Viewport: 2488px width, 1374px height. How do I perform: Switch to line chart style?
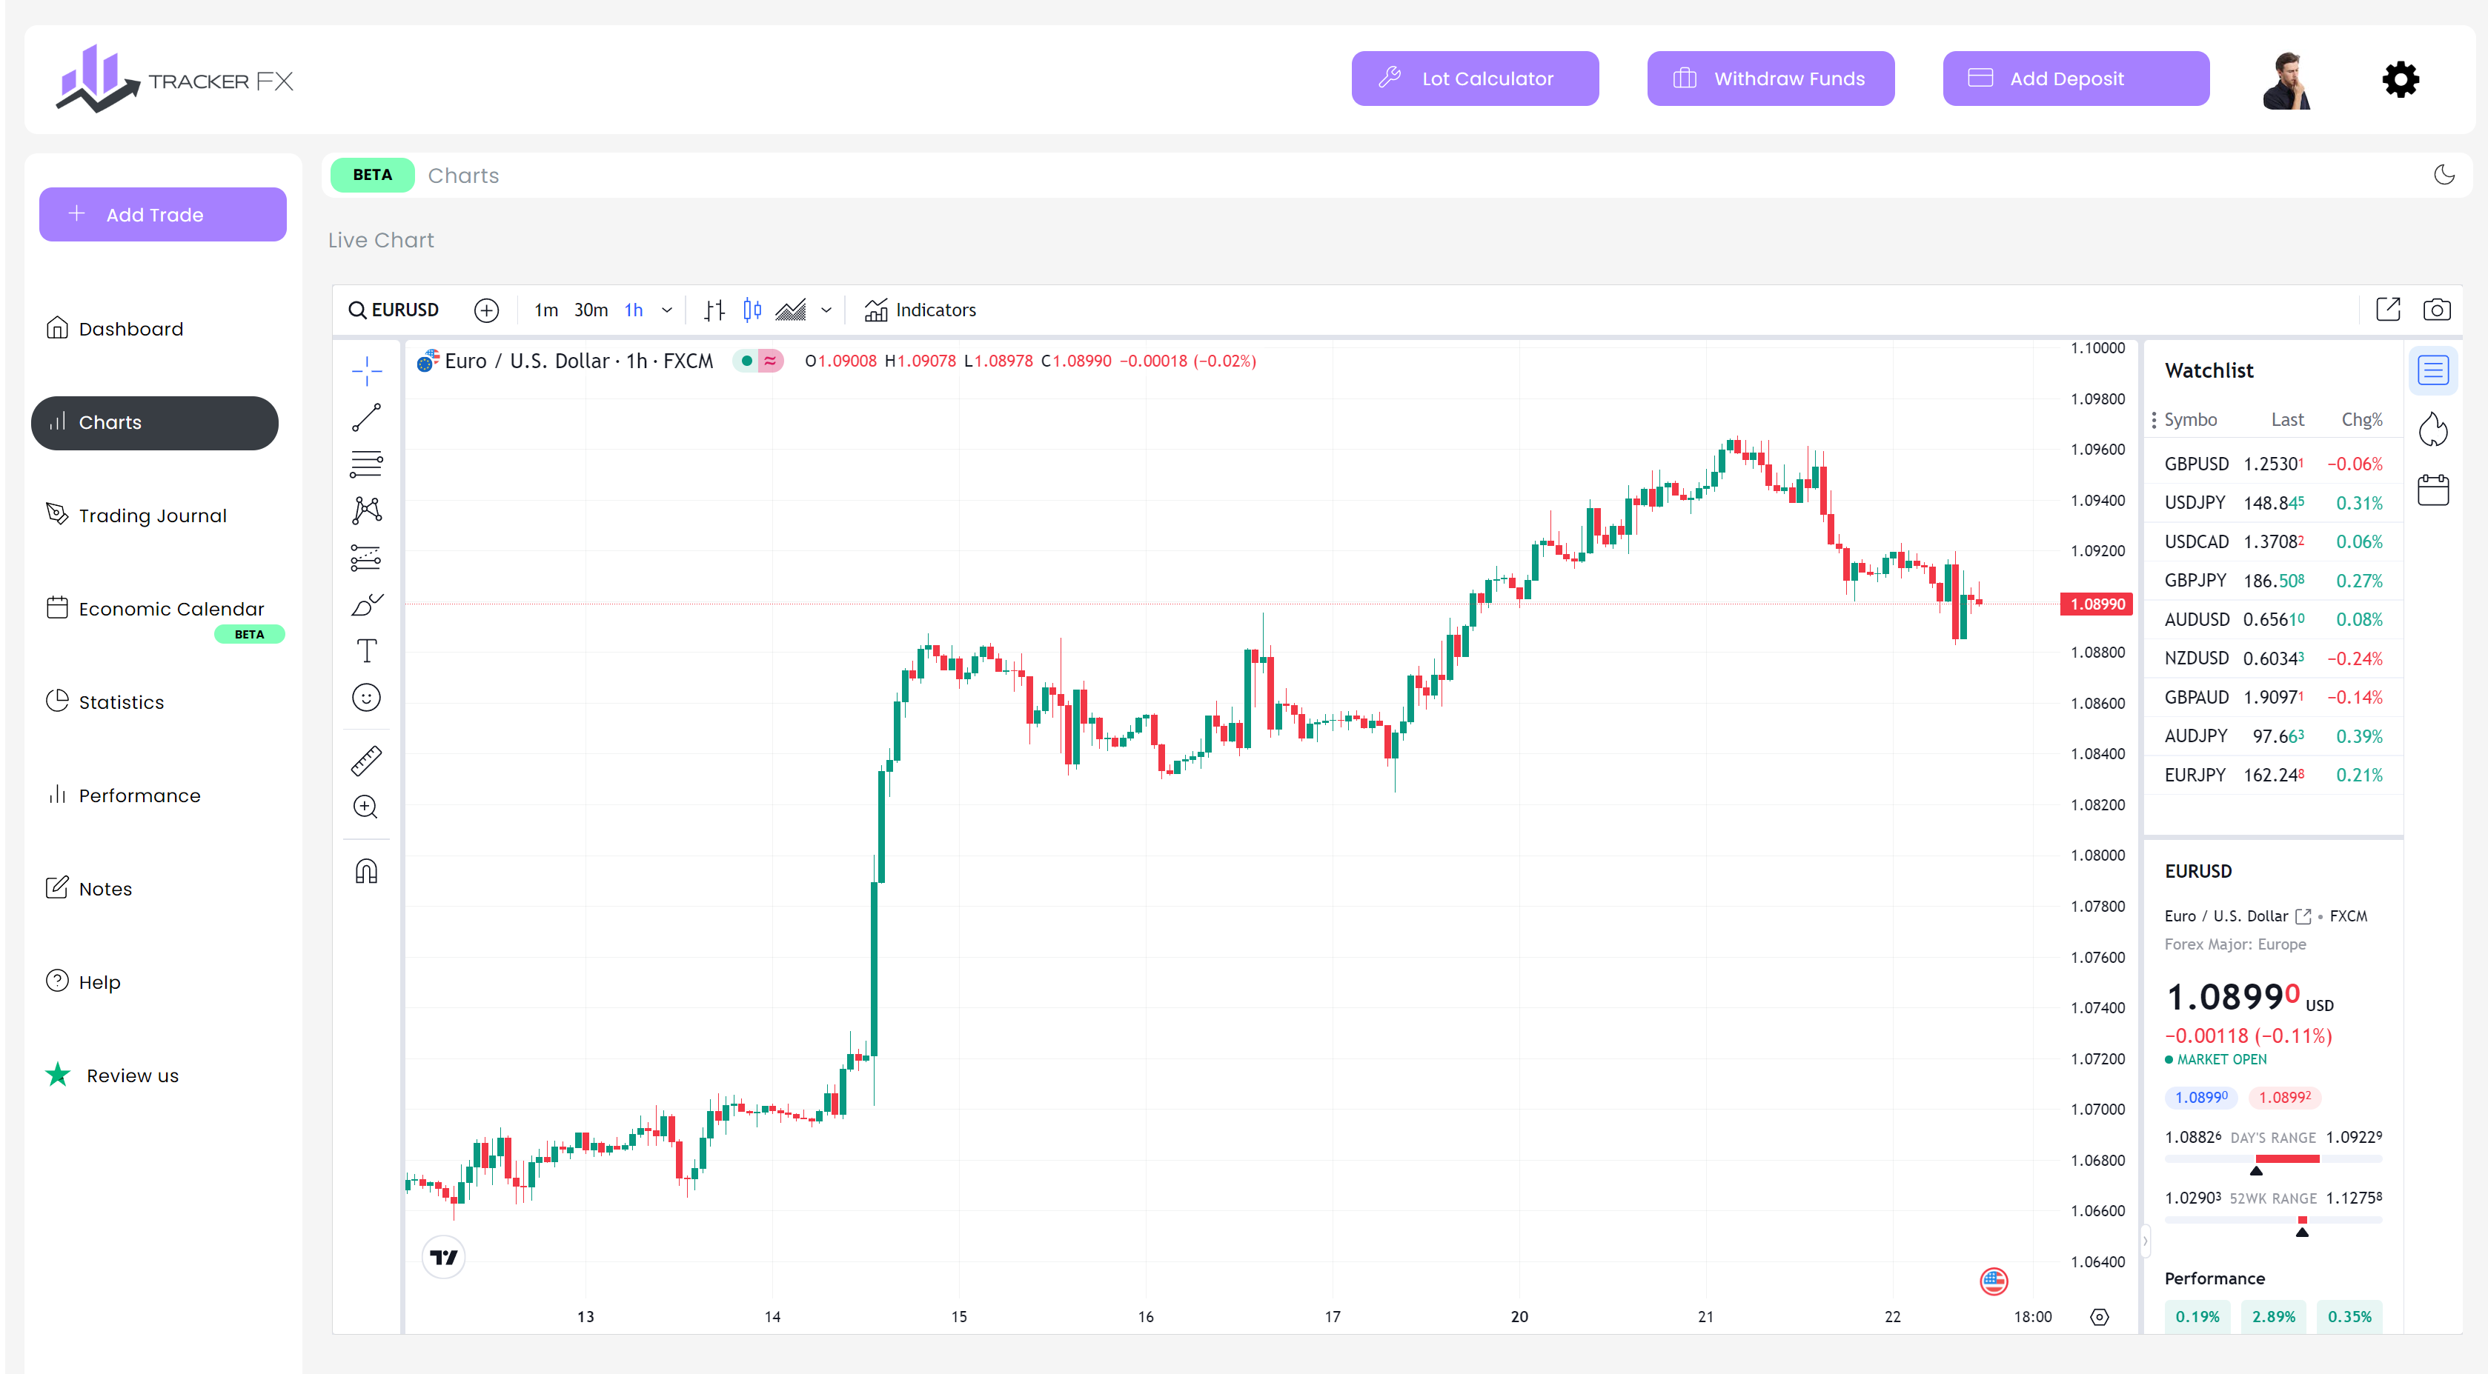[x=792, y=310]
